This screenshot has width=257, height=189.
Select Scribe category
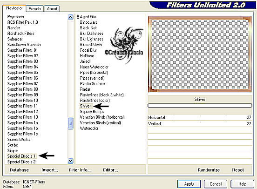pyautogui.click(x=13, y=145)
